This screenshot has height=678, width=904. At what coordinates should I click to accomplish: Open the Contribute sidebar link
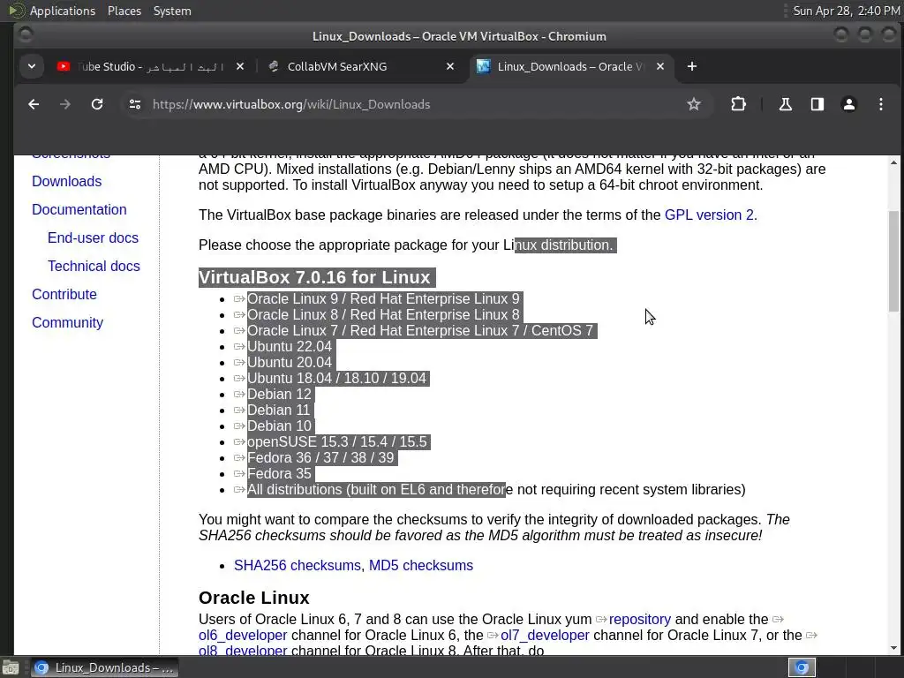click(x=64, y=294)
